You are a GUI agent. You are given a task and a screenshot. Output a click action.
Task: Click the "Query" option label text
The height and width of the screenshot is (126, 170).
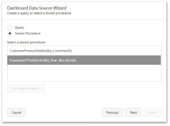click(19, 28)
